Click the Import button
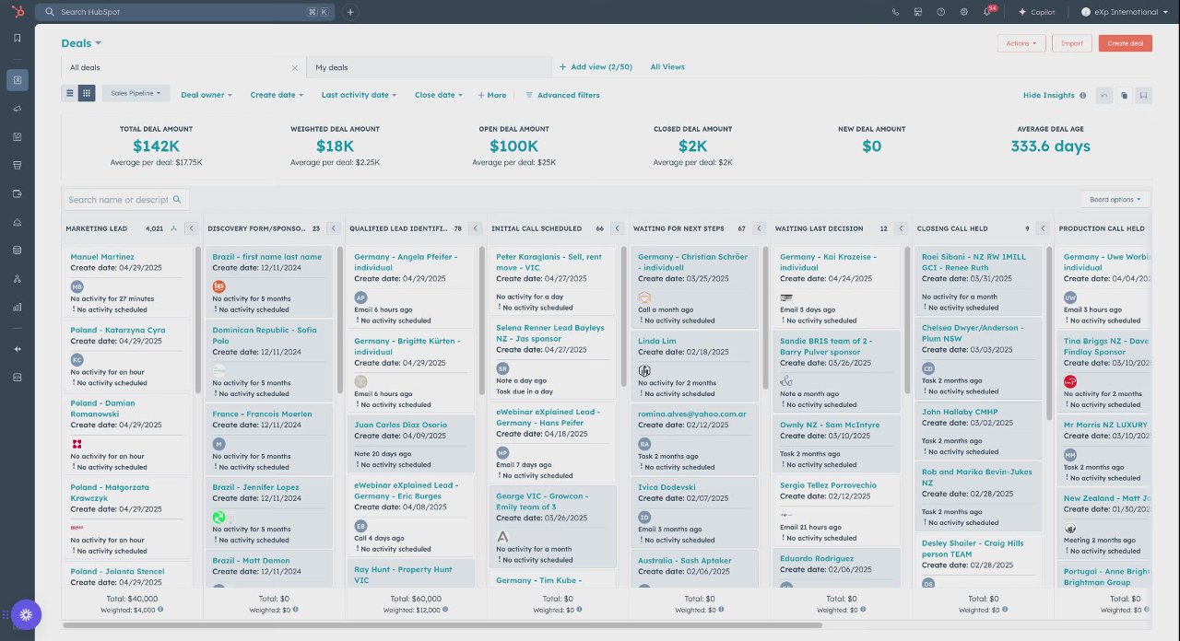The width and height of the screenshot is (1180, 641). [1072, 43]
